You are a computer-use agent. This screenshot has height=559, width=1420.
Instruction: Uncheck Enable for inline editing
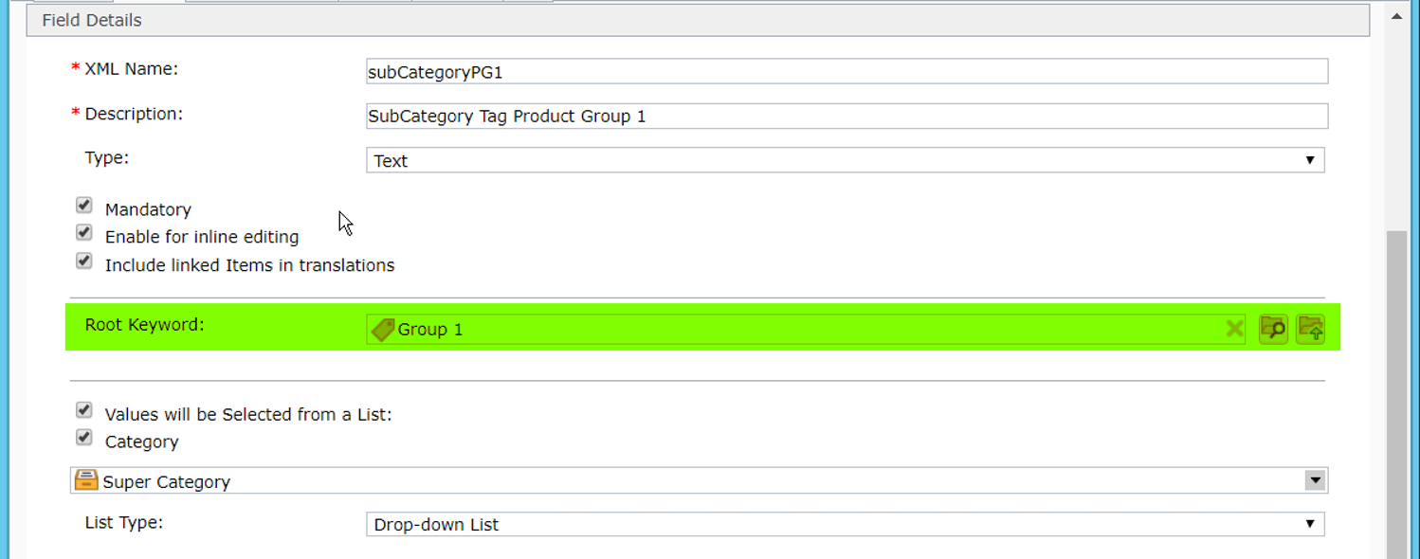pos(84,232)
